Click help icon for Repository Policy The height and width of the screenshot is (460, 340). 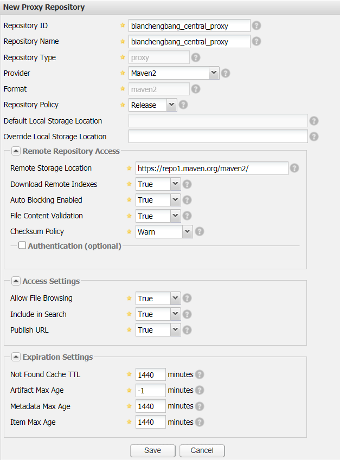(184, 105)
